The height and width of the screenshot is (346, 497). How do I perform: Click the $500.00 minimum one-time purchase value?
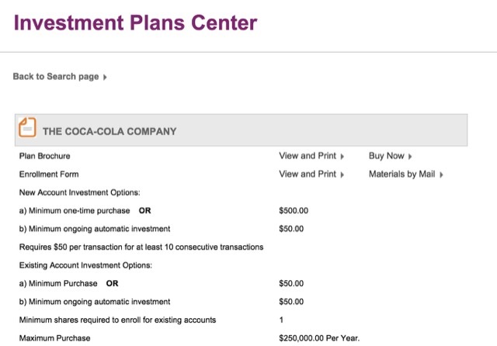[294, 210]
